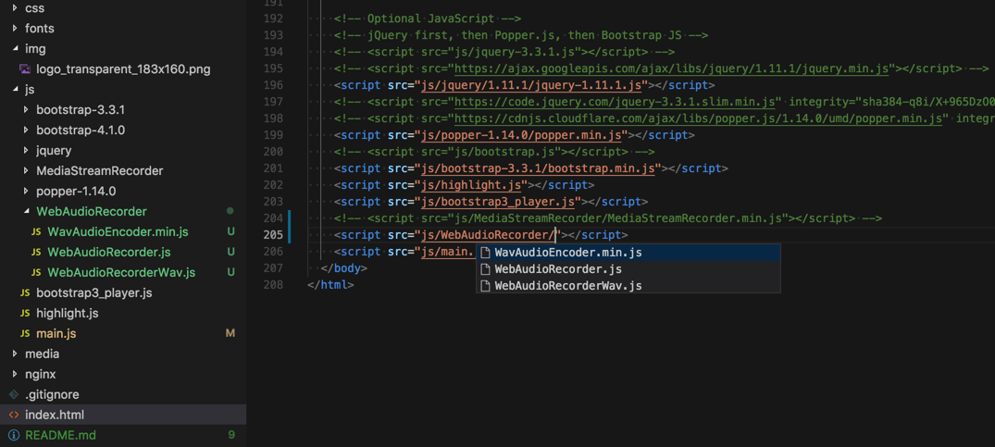
Task: Follow the js/jquery/1.11.1/jquery-1.11.1.js source link
Action: pos(533,85)
